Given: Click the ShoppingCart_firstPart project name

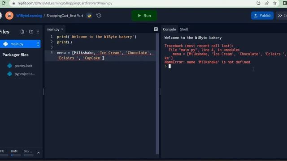Looking at the screenshot, I should (65, 16).
